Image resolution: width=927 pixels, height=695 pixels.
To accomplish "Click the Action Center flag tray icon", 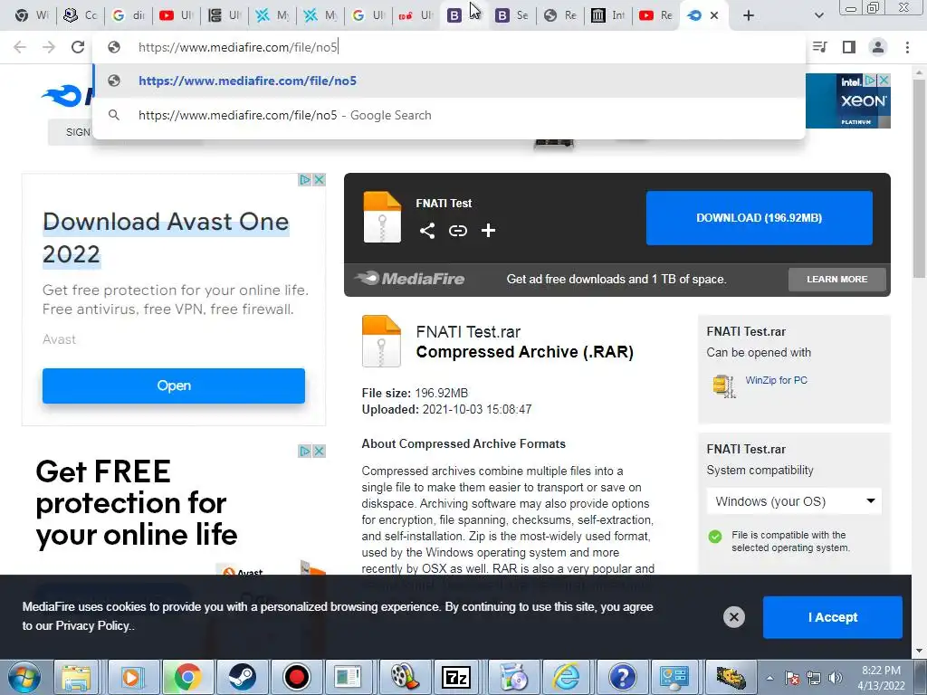I will [x=792, y=678].
